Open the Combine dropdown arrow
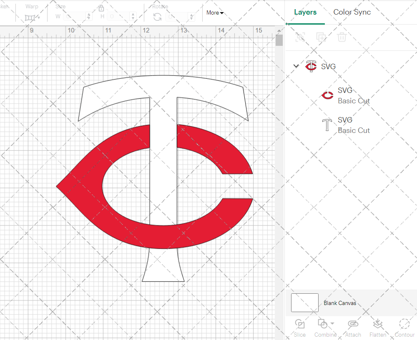Screen dimensions: 417x340 [x=332, y=323]
